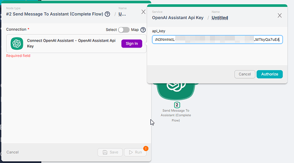
Task: Click the Save button with disk icon
Action: pos(110,152)
